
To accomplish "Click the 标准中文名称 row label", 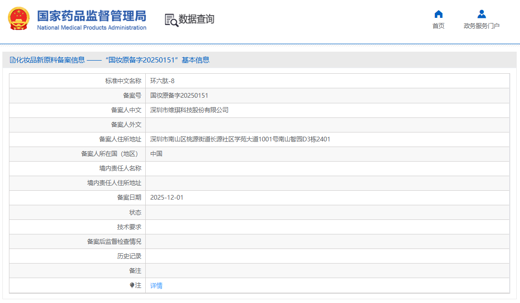I will 123,81.
